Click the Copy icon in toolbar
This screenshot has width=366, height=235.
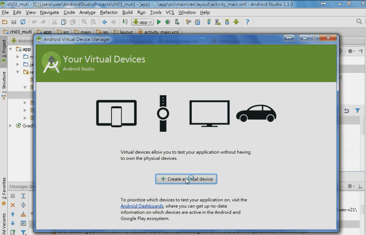63,22
